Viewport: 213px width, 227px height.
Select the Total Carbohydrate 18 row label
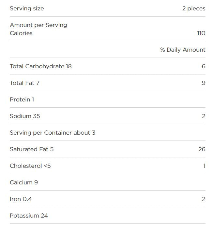click(x=41, y=66)
